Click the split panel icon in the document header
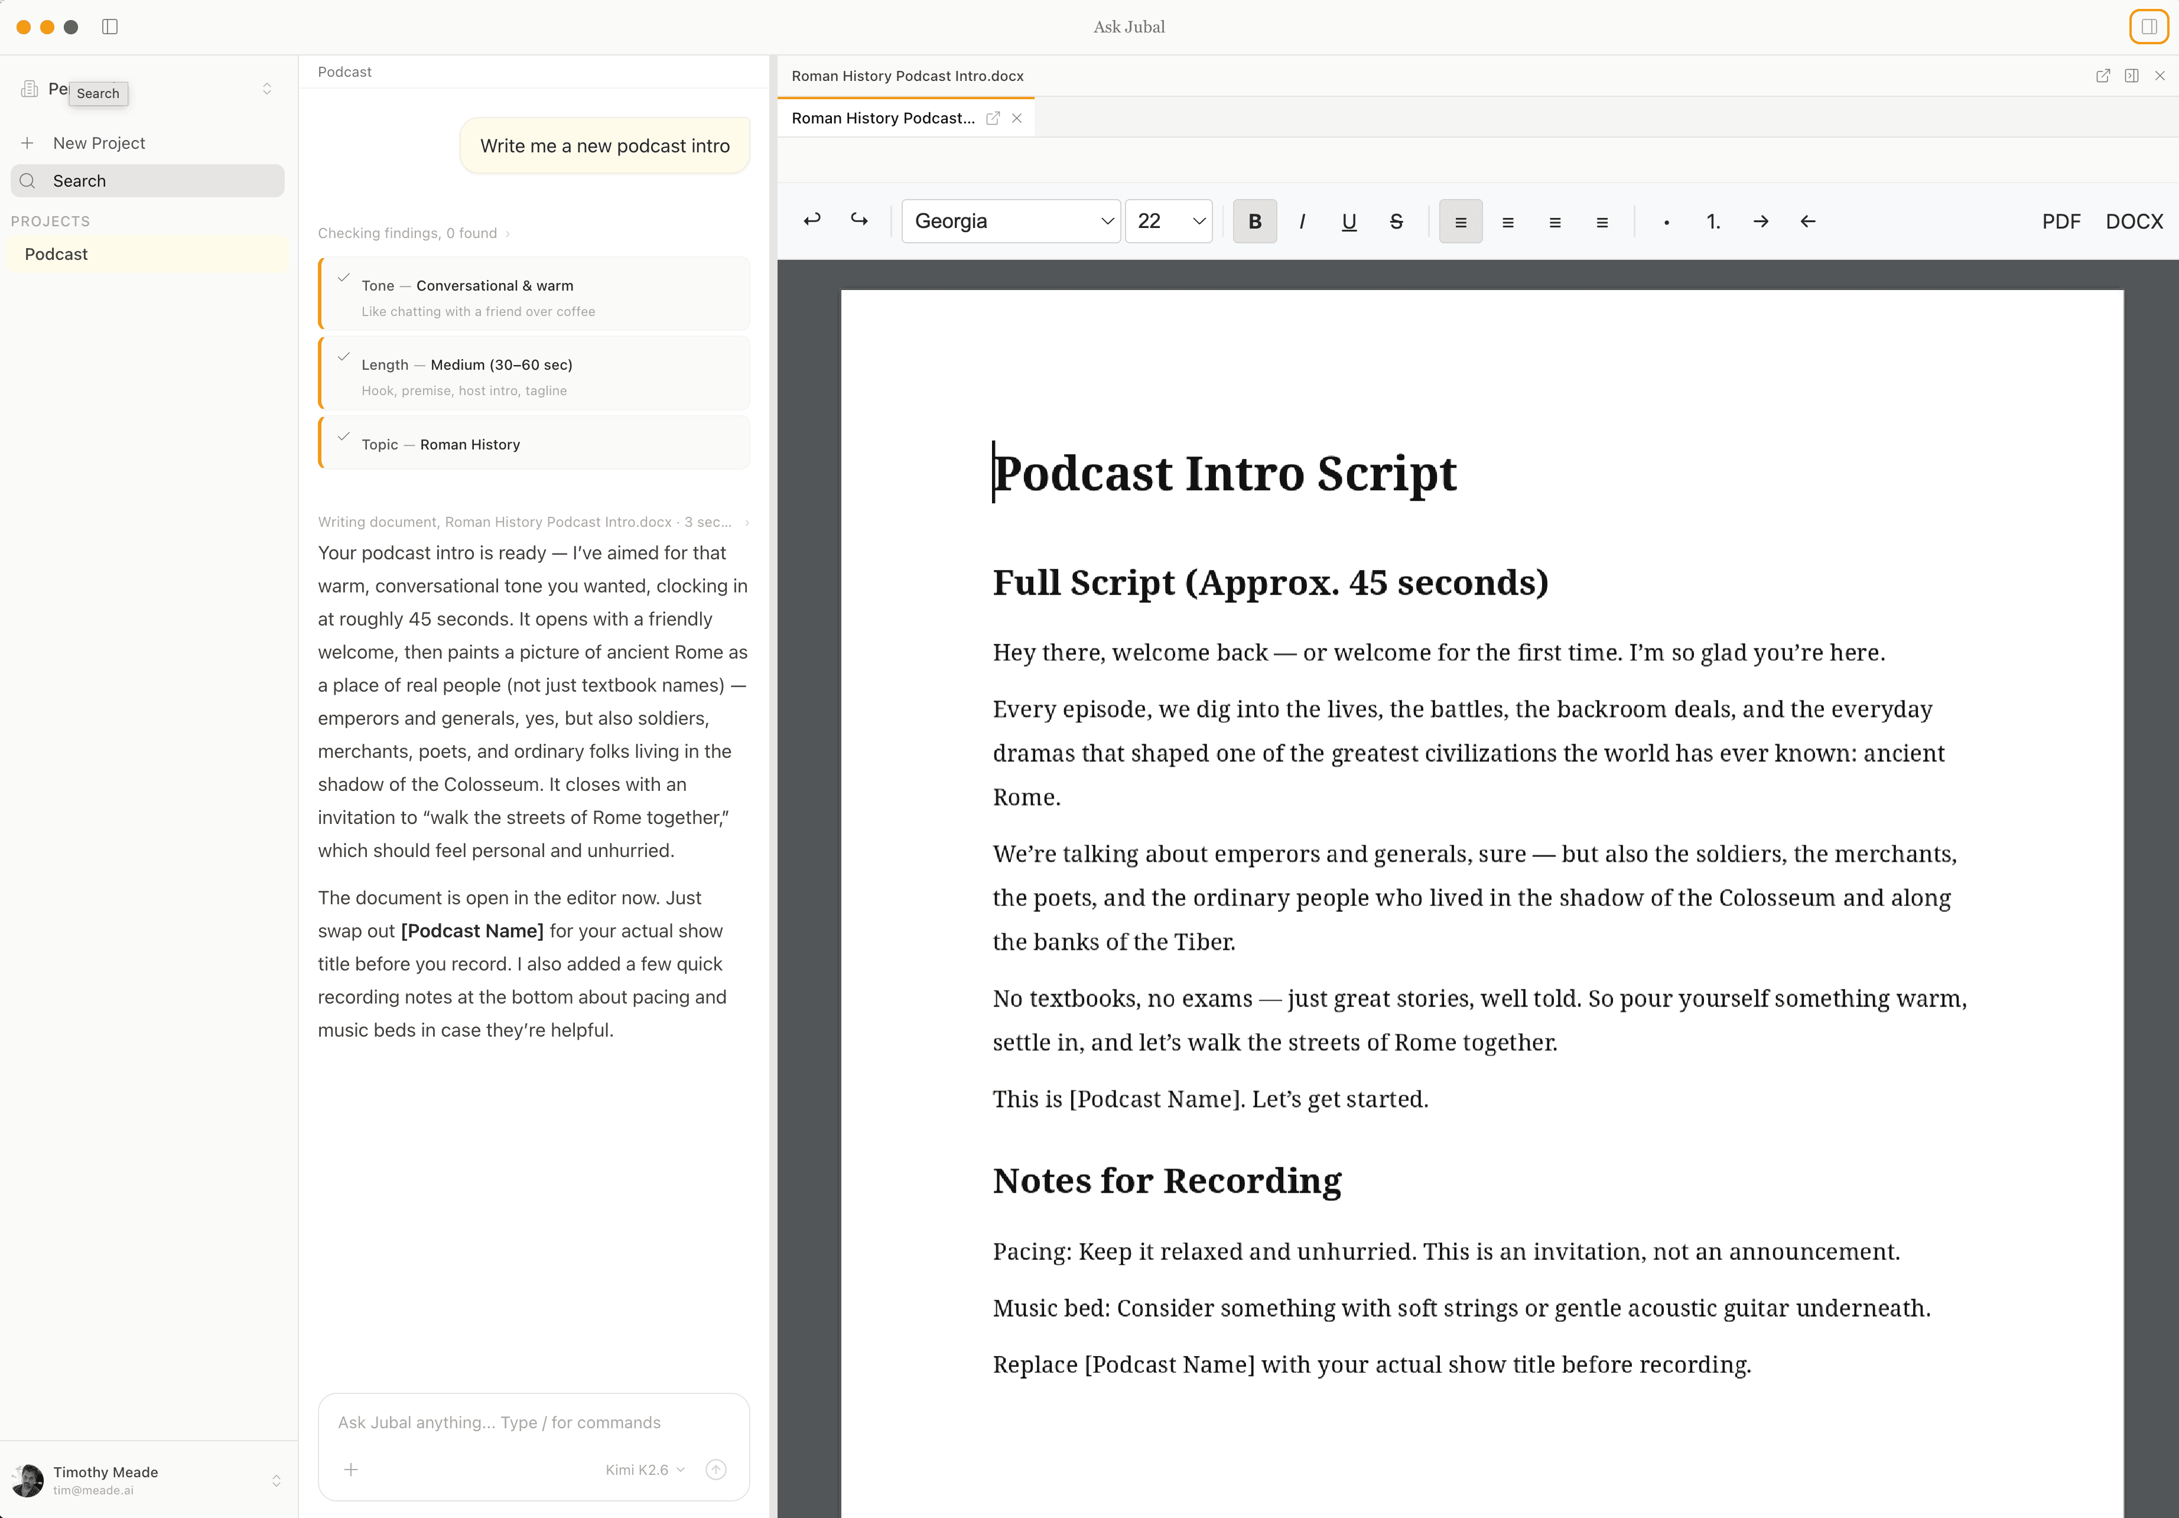The width and height of the screenshot is (2179, 1518). [x=2132, y=76]
